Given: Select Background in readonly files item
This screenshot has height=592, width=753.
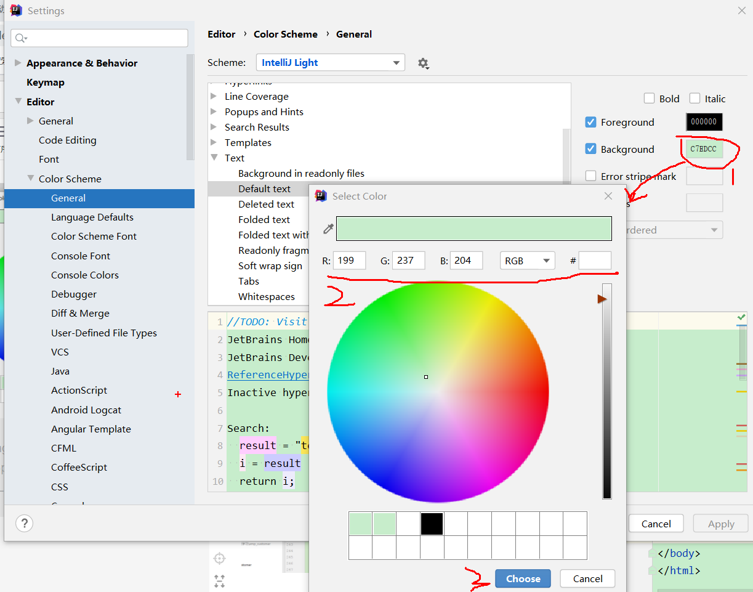Looking at the screenshot, I should pos(301,173).
